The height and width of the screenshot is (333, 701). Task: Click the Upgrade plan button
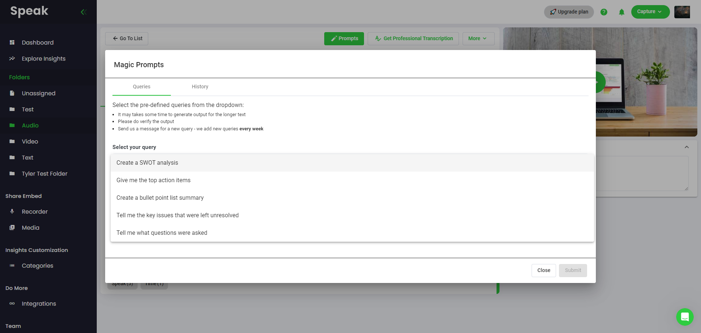[x=569, y=12]
